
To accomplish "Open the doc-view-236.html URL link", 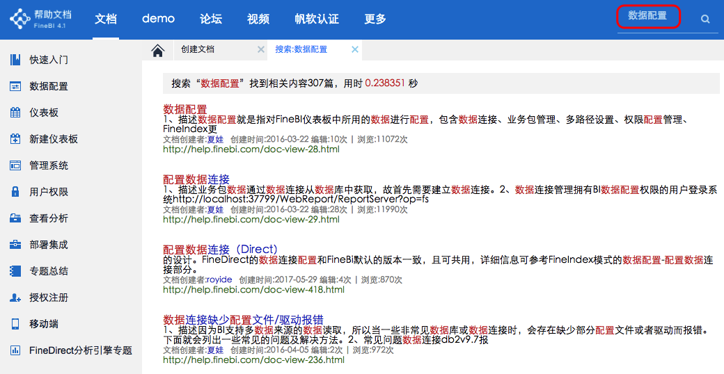I will [253, 359].
